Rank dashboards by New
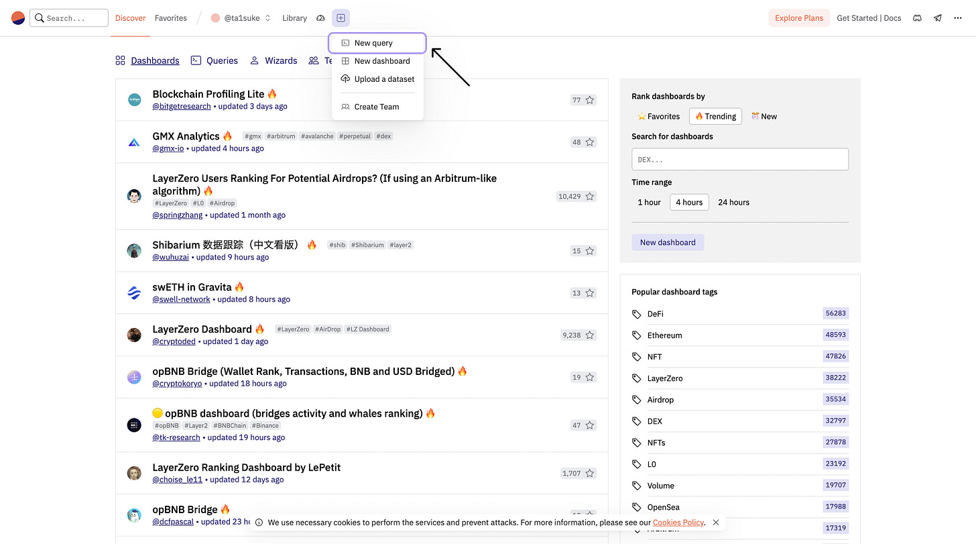The height and width of the screenshot is (544, 976). click(764, 116)
